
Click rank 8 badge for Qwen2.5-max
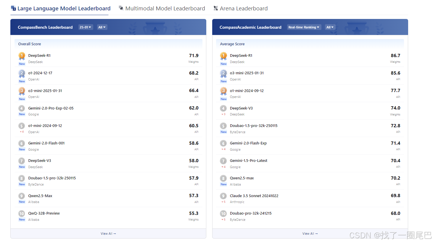[x=223, y=178]
